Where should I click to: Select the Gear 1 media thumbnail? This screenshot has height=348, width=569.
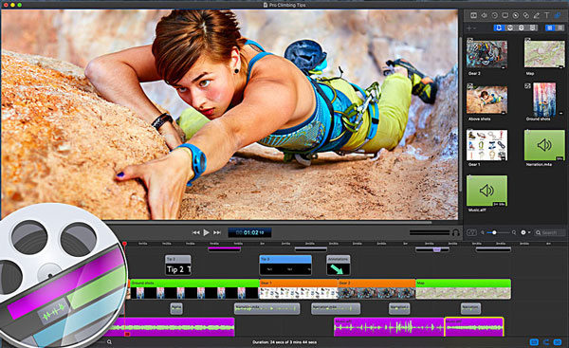click(486, 145)
